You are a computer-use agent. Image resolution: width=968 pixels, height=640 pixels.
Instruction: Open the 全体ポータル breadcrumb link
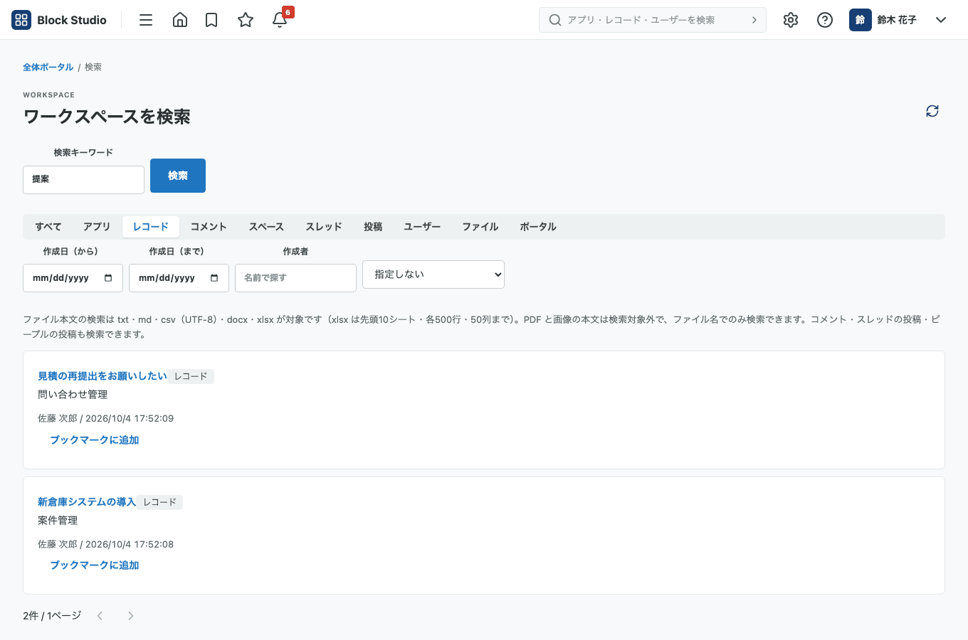point(48,67)
